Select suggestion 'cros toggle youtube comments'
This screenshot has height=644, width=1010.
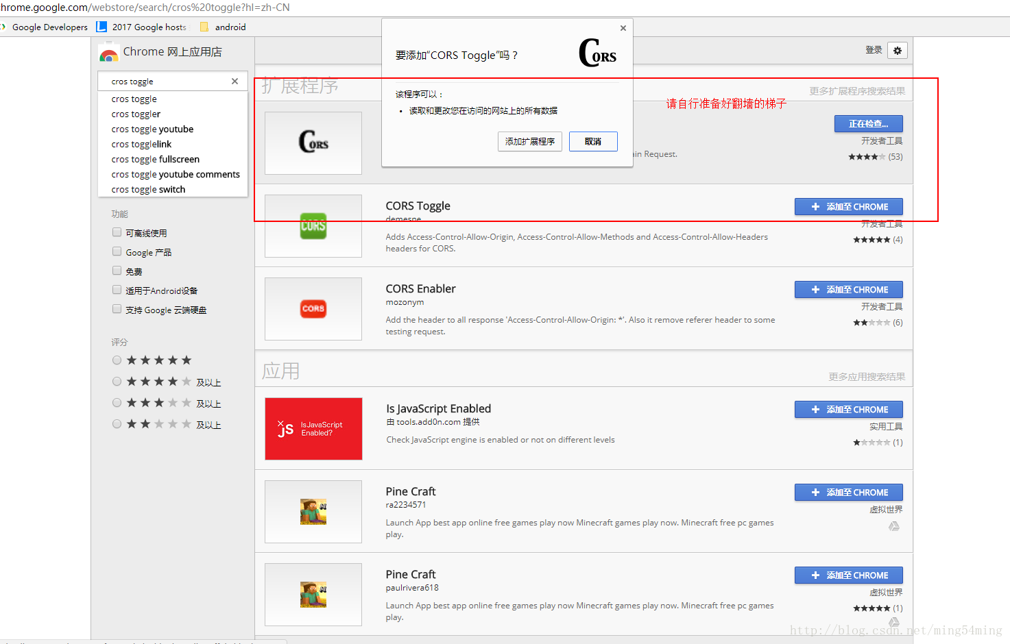point(173,174)
